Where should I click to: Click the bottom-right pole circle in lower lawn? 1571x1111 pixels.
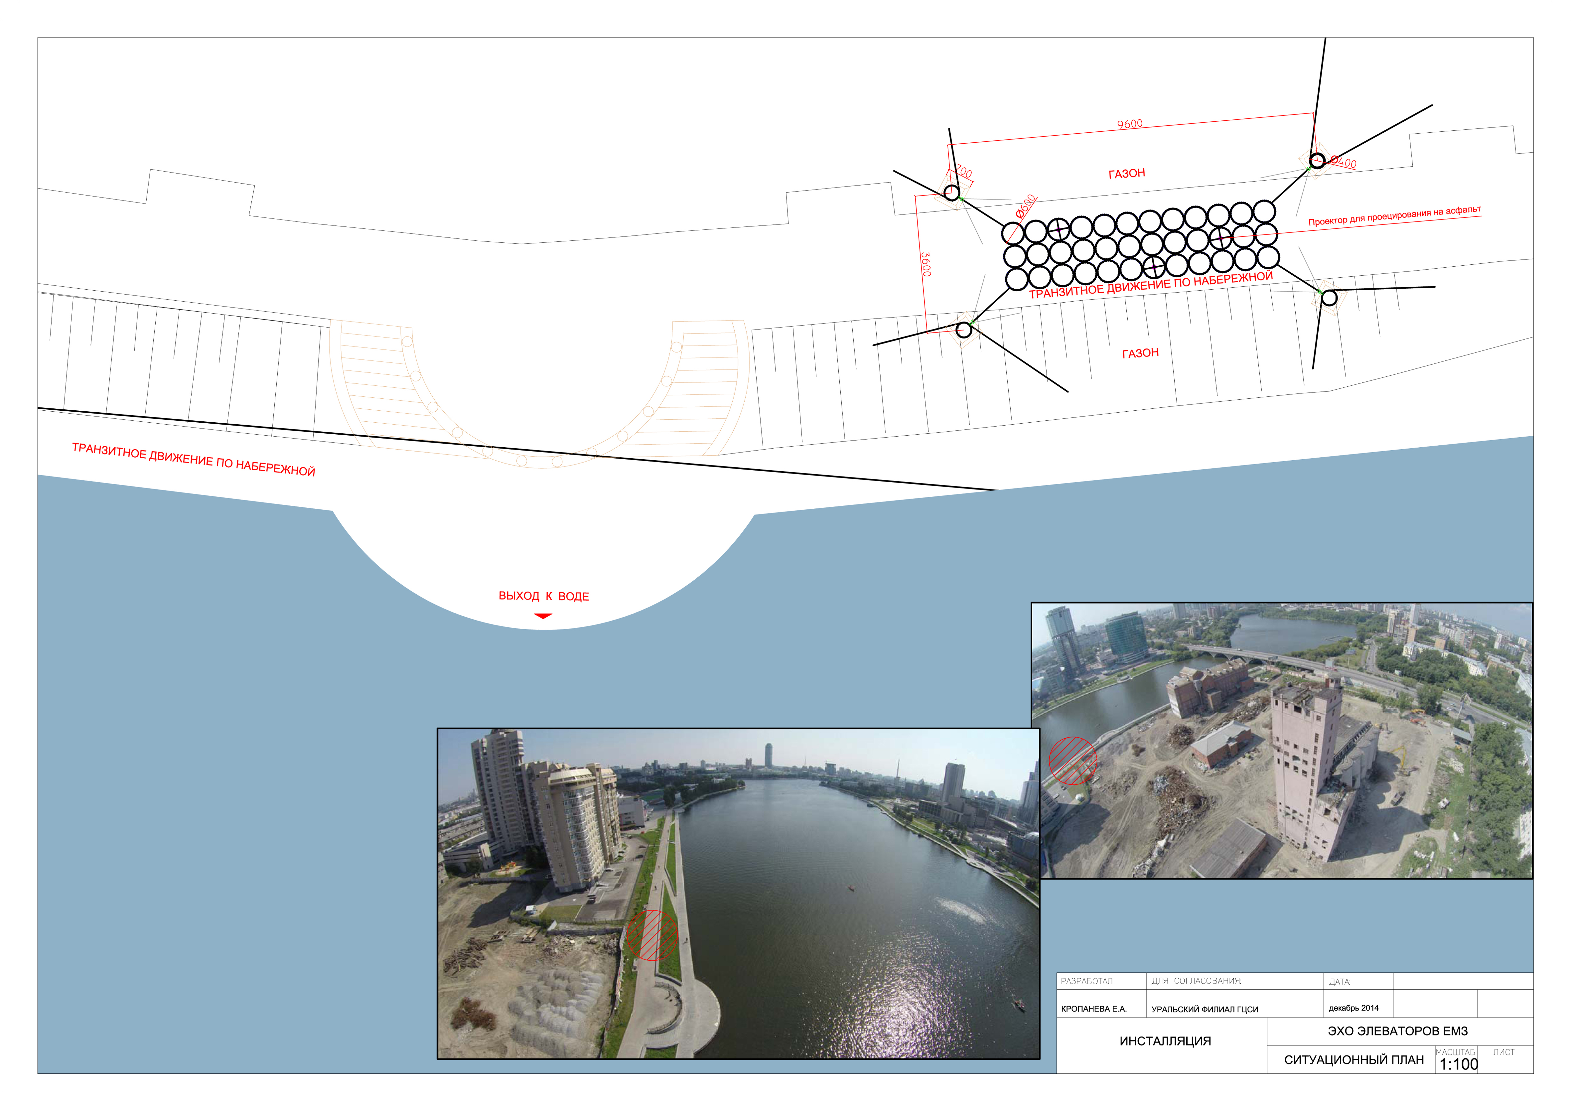click(x=1329, y=298)
